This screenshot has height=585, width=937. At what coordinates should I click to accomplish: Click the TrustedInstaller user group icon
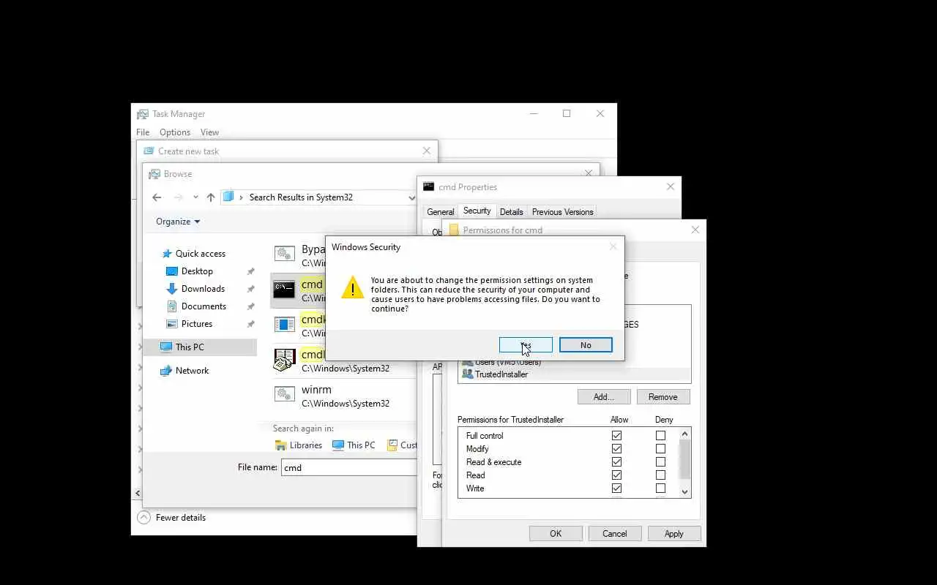(x=467, y=374)
